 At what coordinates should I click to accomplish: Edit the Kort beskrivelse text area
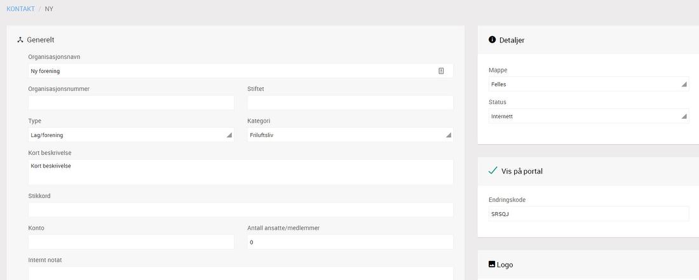(240, 172)
